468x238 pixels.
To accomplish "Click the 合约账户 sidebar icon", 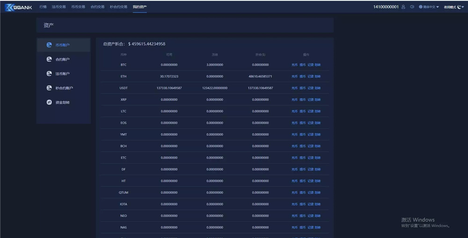I will [49, 59].
